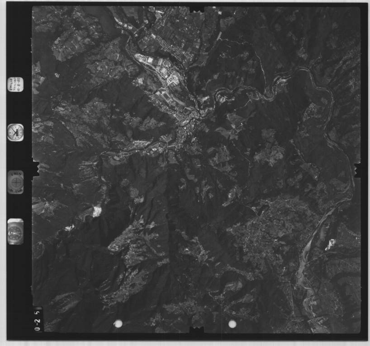The image size is (370, 346).
Task: Select the concentric-circle level instrument
Action: (x=16, y=182)
